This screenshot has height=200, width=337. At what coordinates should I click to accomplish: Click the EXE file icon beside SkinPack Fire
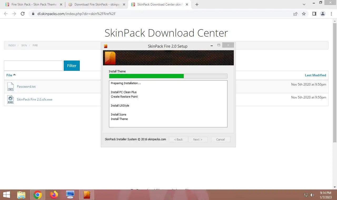pos(11,99)
